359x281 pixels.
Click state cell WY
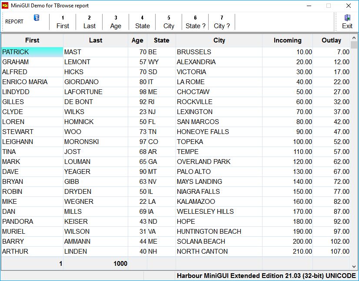point(161,62)
